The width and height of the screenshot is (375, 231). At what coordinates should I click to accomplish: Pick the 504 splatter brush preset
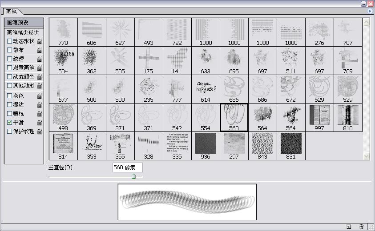(63, 61)
